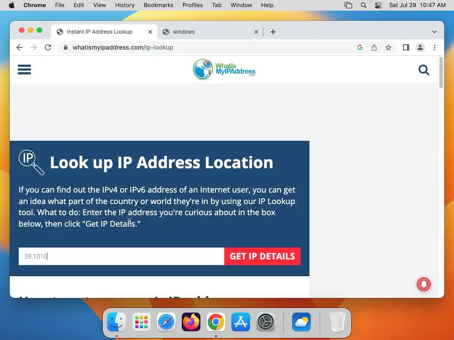Open the Chrome menu in menu bar
The height and width of the screenshot is (340, 454).
click(x=35, y=5)
